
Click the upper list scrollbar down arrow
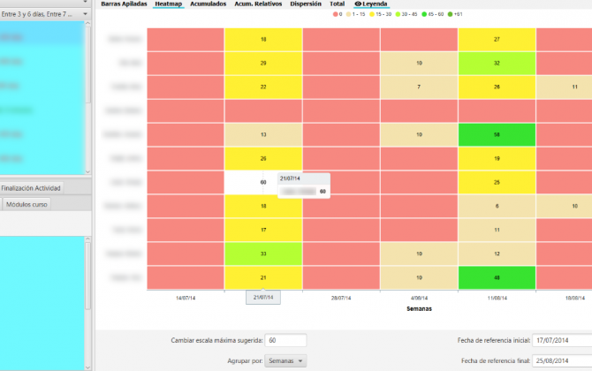87,171
